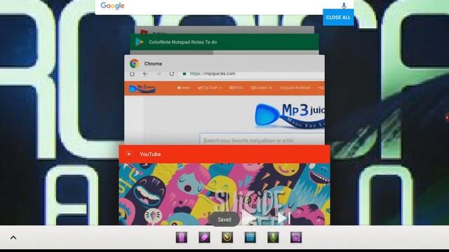
Task: Expand the bottom bar up chevron
Action: click(13, 237)
